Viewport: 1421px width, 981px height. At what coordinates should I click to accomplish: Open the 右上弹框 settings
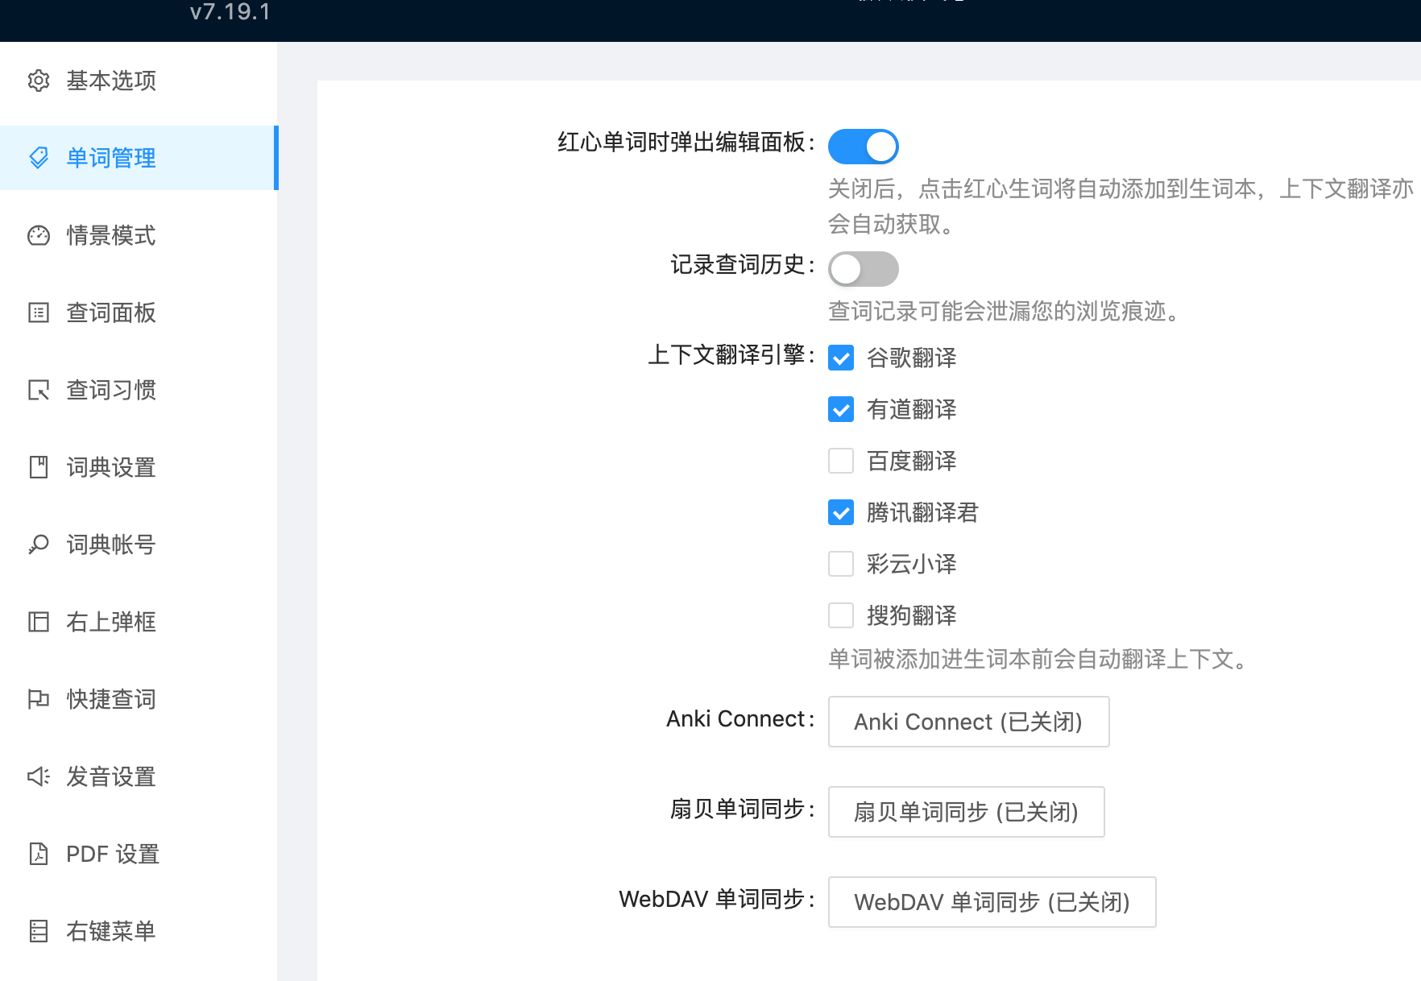(139, 622)
